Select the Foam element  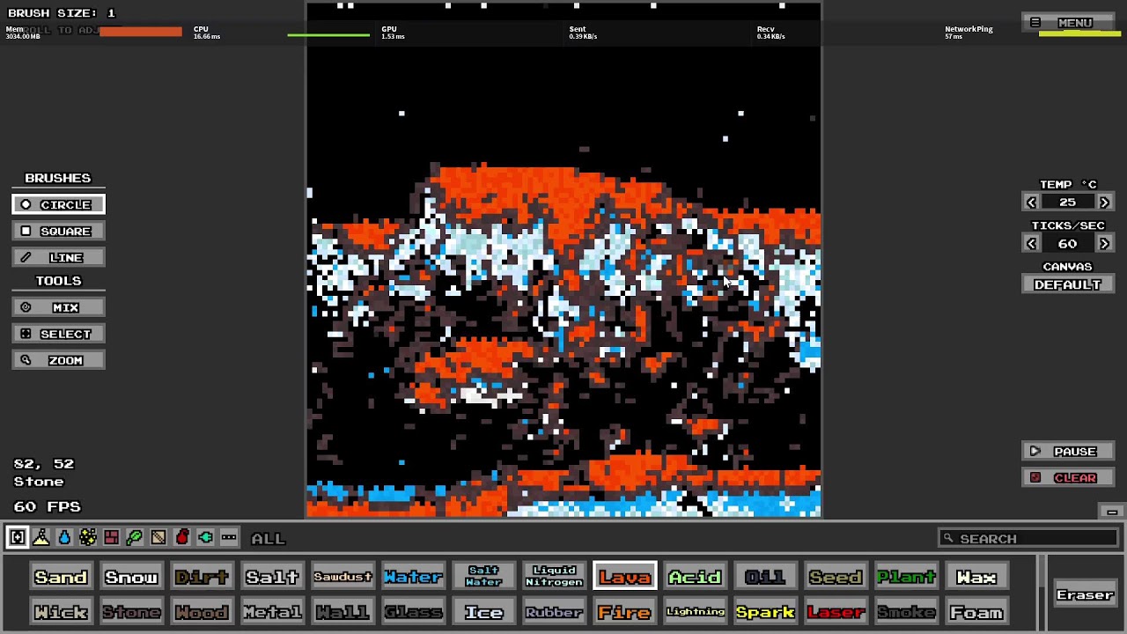pos(976,612)
